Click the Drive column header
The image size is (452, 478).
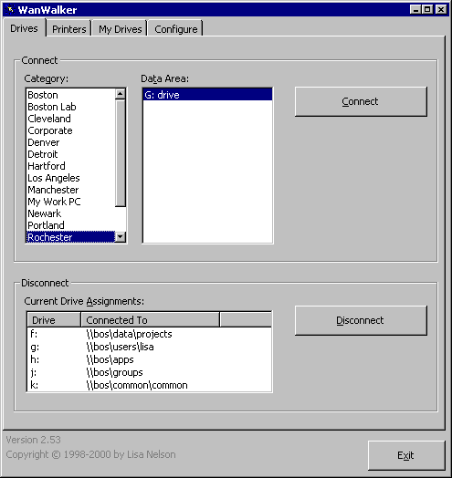pos(54,320)
